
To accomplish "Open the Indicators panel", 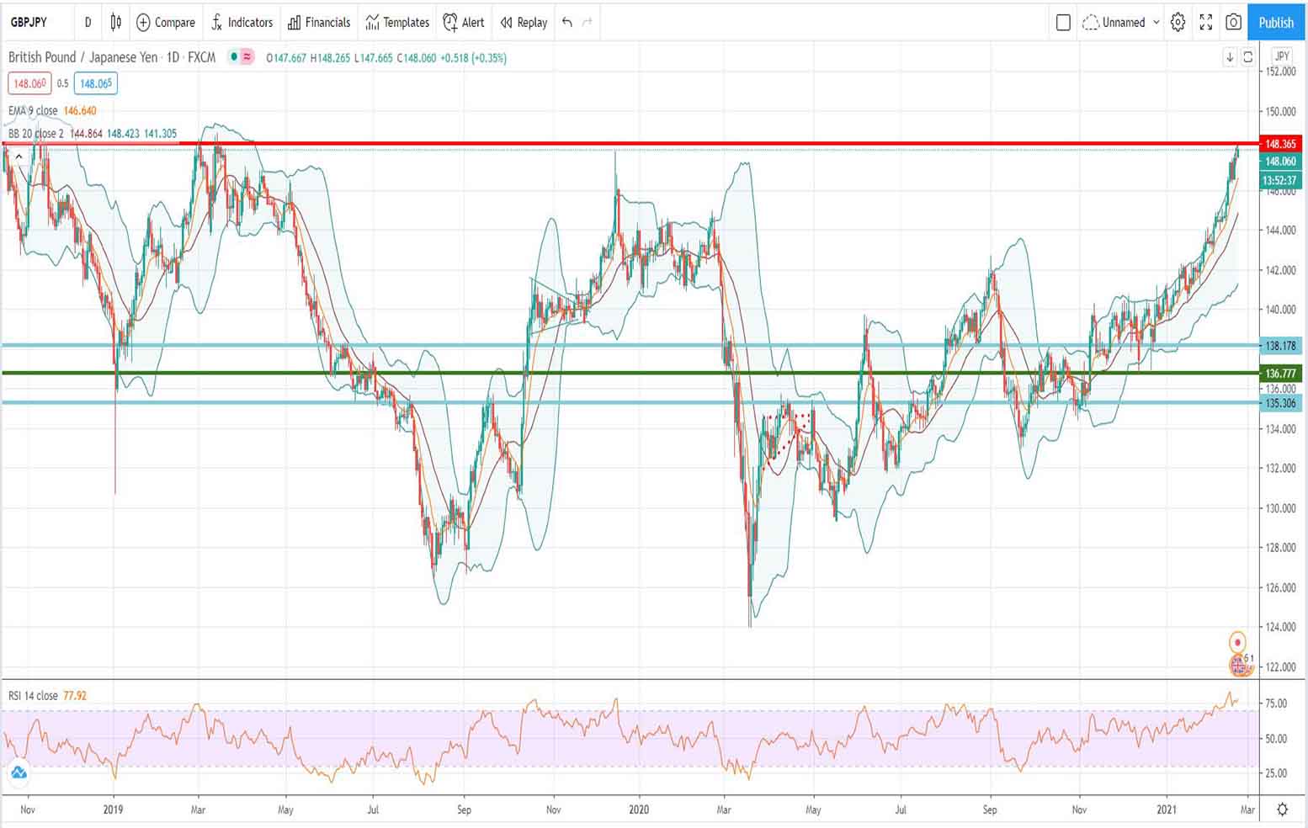I will pyautogui.click(x=242, y=23).
